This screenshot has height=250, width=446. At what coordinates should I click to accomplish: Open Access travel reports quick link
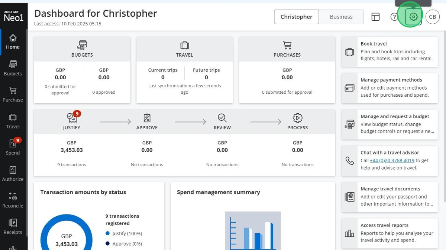click(390, 233)
